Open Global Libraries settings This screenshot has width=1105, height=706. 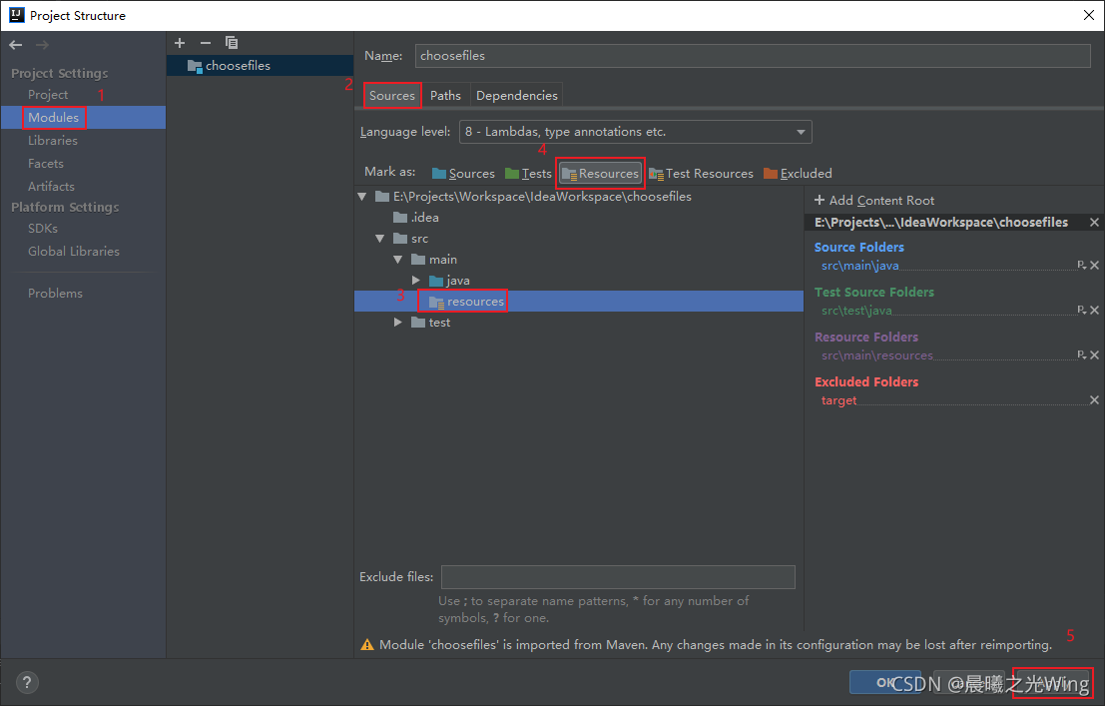[x=74, y=251]
